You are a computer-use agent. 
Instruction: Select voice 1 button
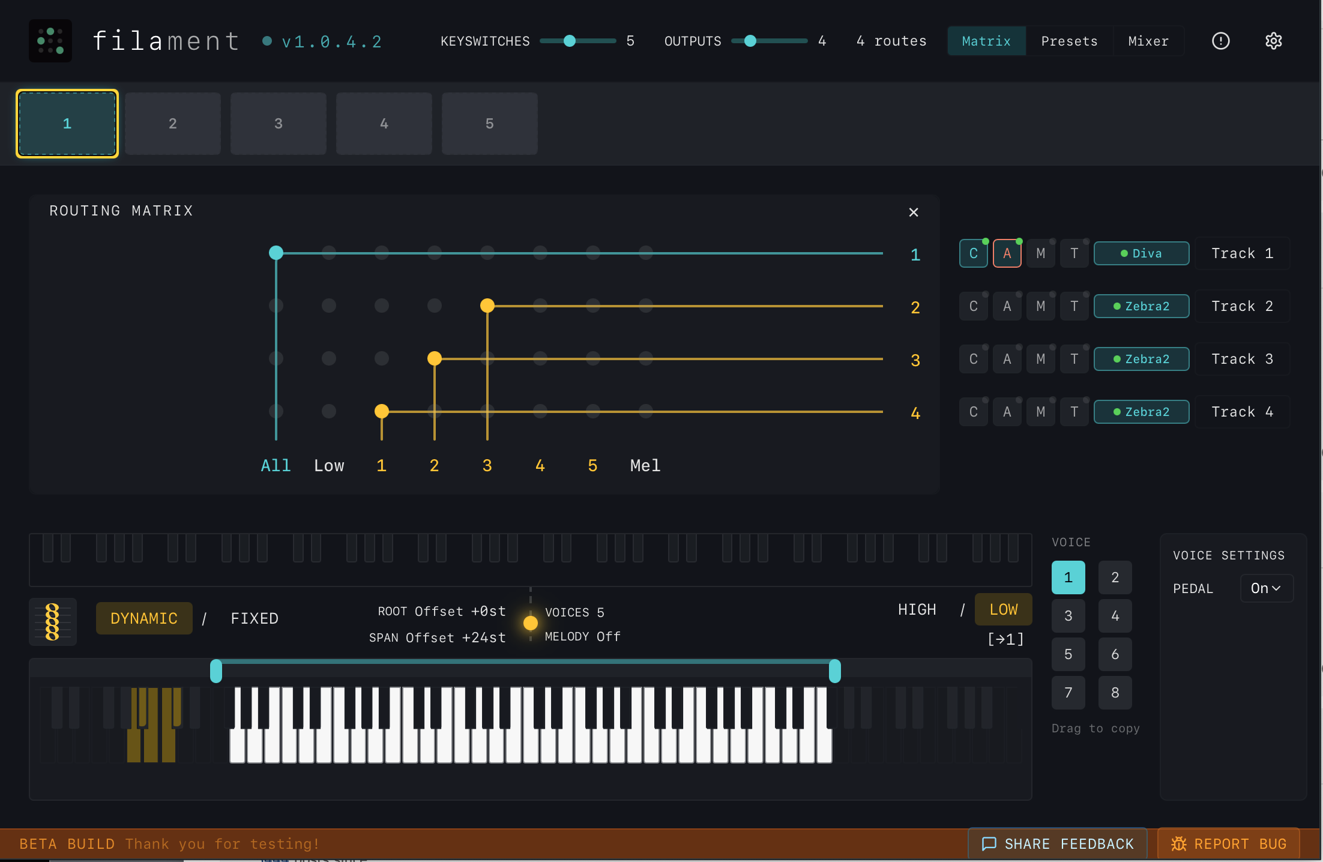point(1068,577)
